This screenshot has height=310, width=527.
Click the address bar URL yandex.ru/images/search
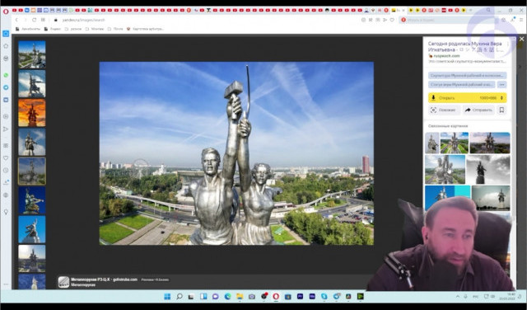point(84,20)
